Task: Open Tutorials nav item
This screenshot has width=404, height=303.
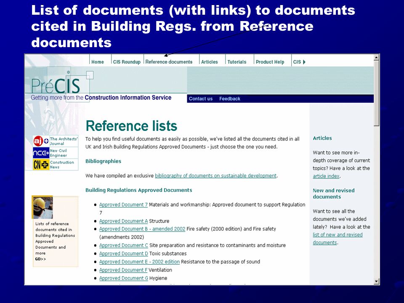Action: 237,62
